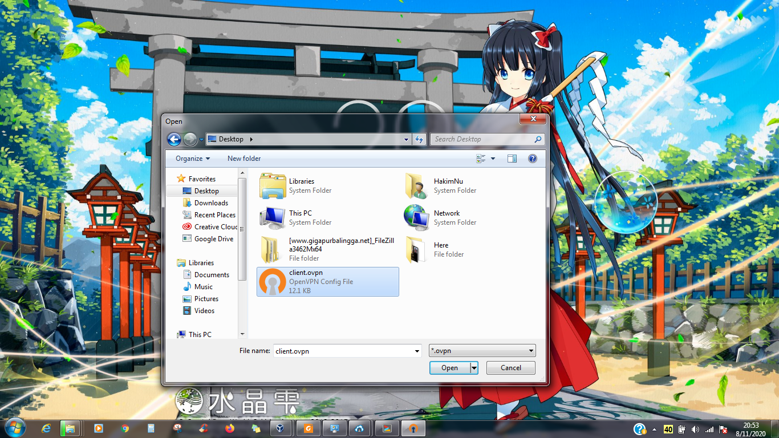Select the Network system folder icon

[x=416, y=217]
